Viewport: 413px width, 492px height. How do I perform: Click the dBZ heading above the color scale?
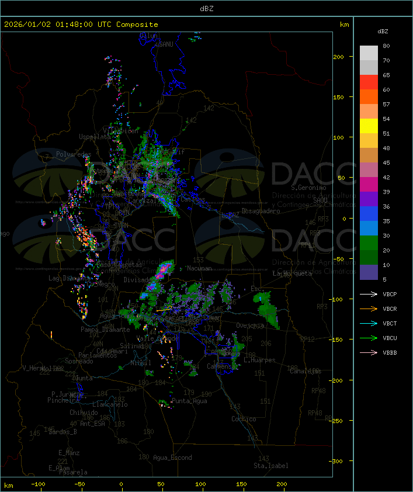coord(383,32)
